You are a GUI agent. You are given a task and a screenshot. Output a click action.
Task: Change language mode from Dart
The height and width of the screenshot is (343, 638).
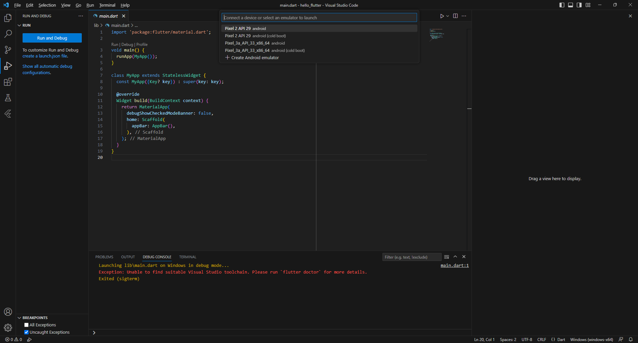[561, 340]
